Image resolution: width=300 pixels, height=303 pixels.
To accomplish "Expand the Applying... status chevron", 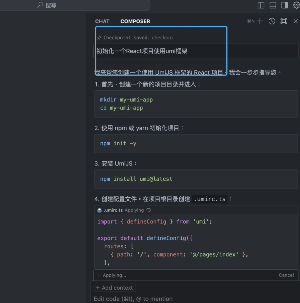I will point(99,275).
